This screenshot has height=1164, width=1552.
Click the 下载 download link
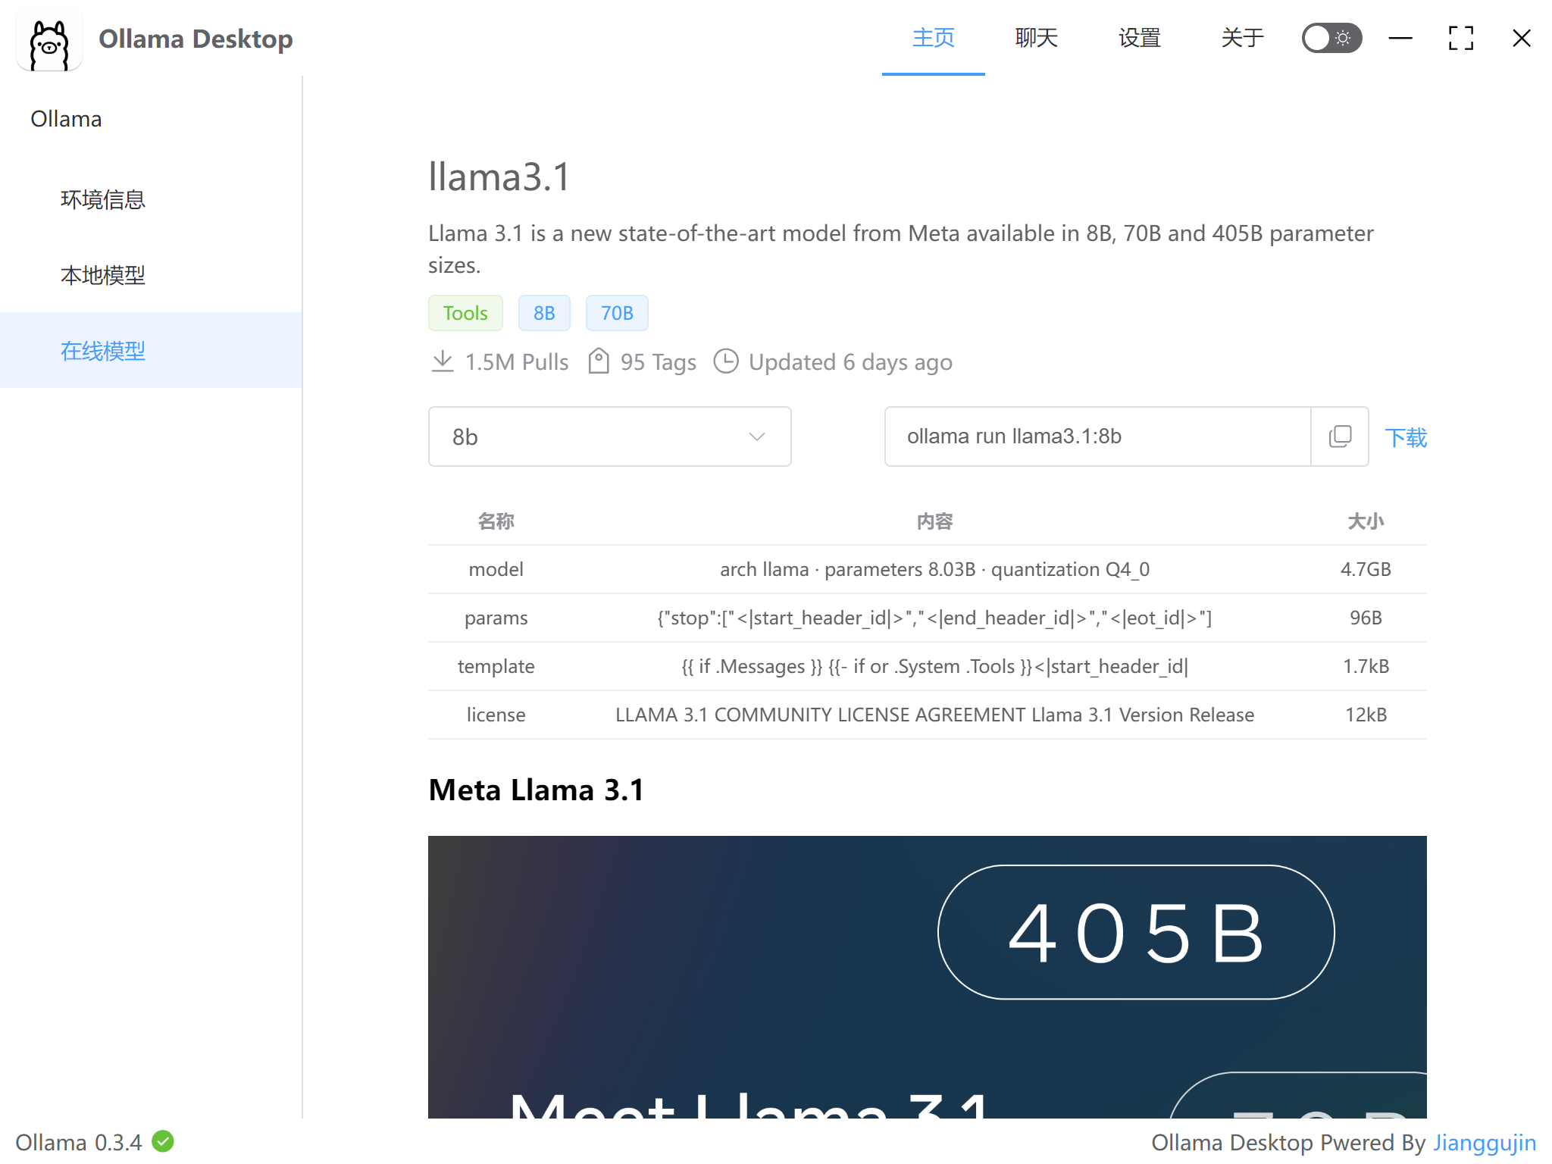click(x=1406, y=437)
